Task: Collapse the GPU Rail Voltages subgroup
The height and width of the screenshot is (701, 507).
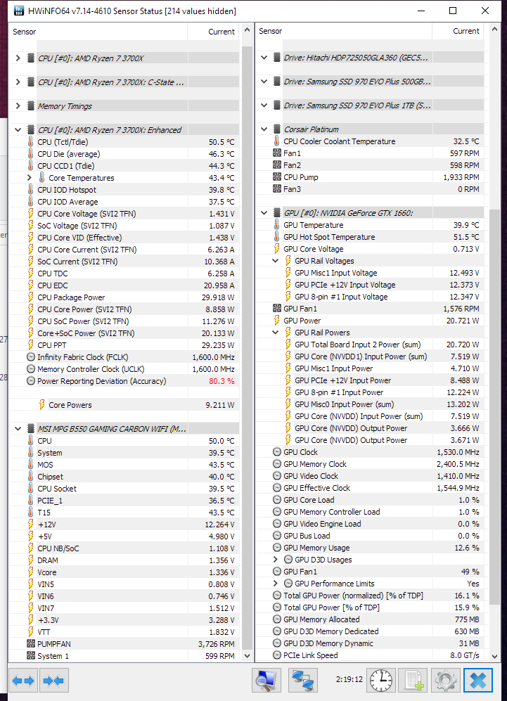Action: [276, 261]
